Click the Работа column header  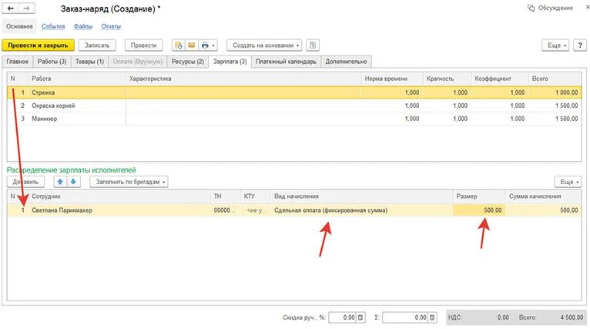[x=77, y=79]
